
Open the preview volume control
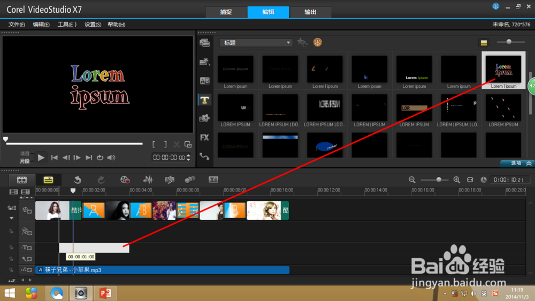pyautogui.click(x=111, y=158)
